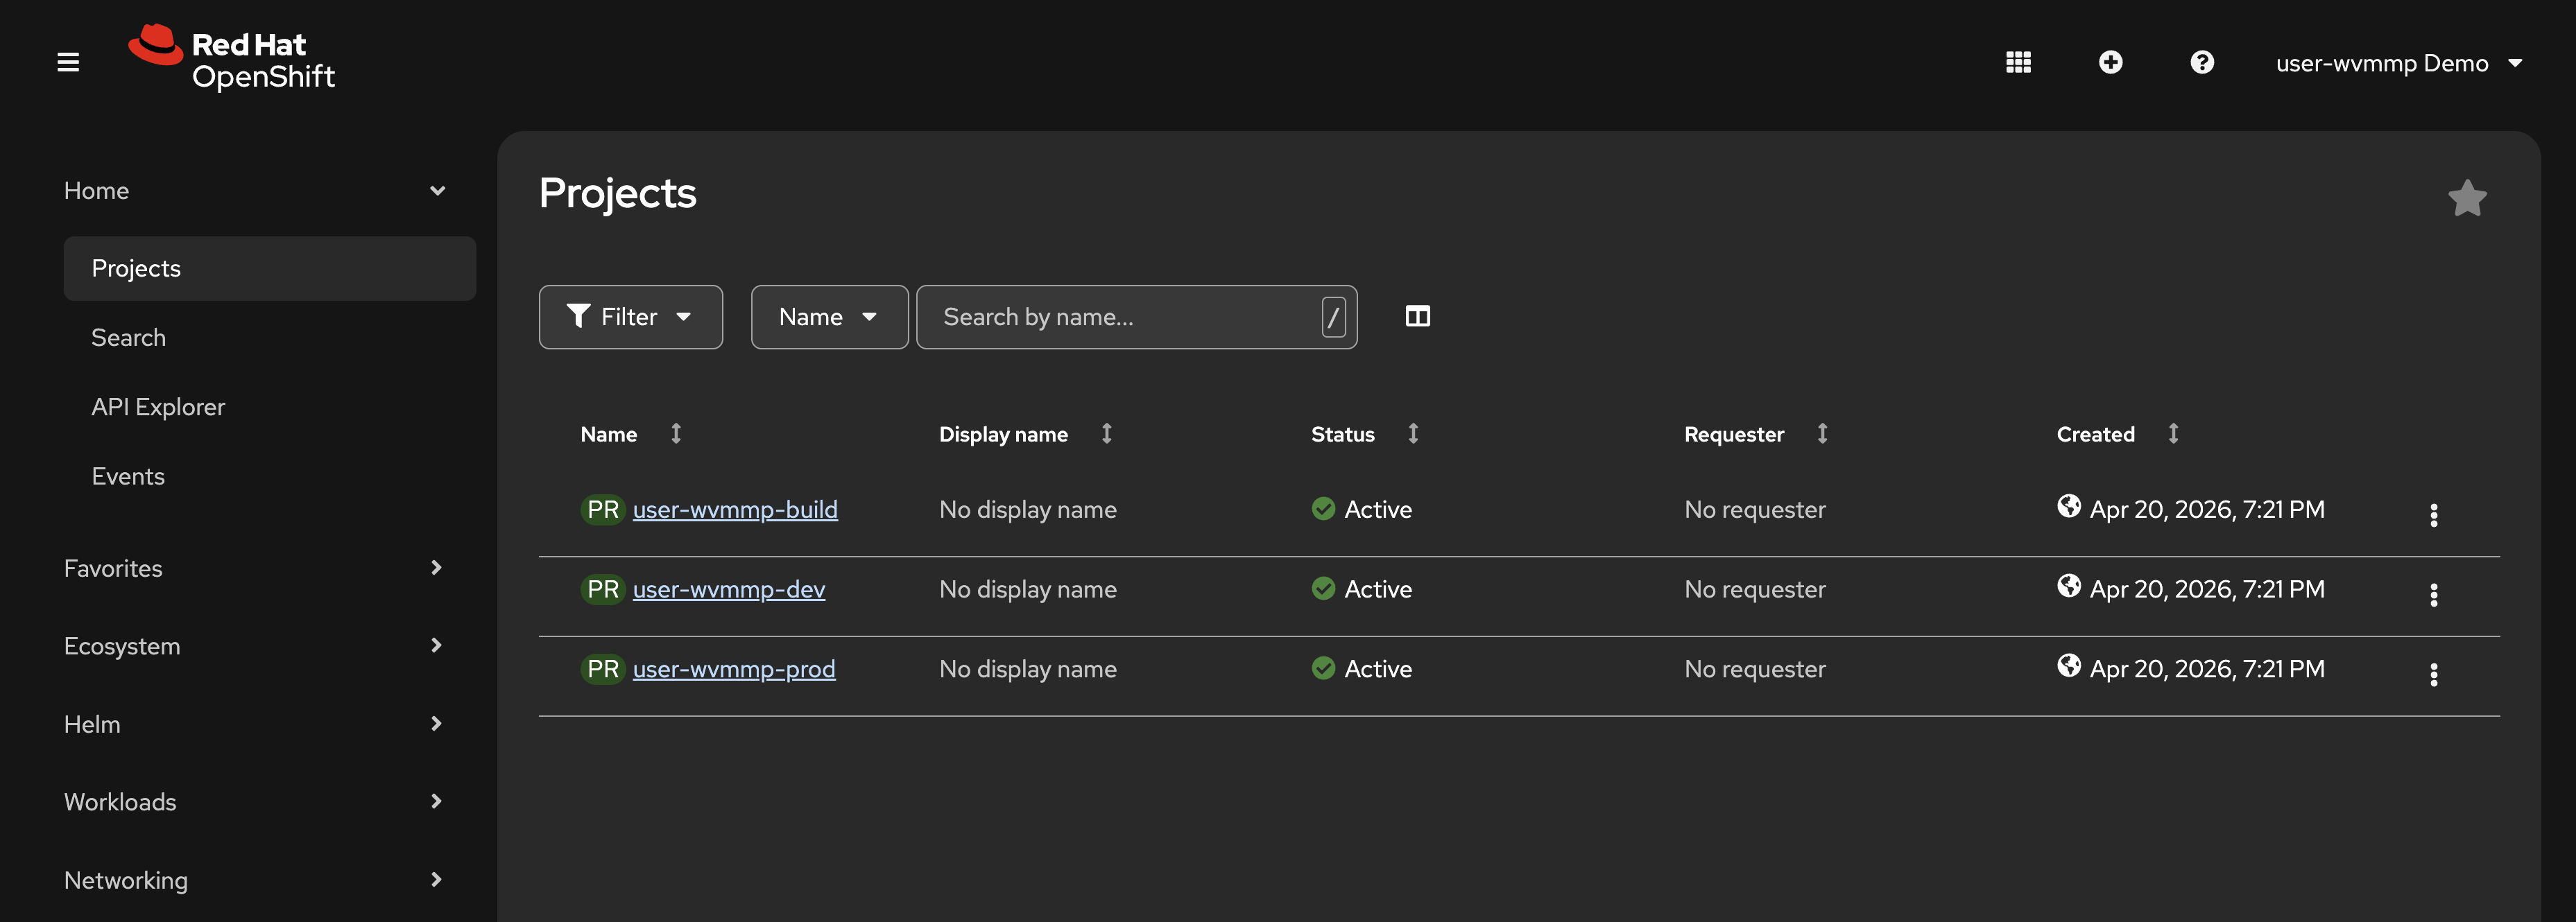Expand the Workloads navigation section
The image size is (2576, 922).
point(253,802)
